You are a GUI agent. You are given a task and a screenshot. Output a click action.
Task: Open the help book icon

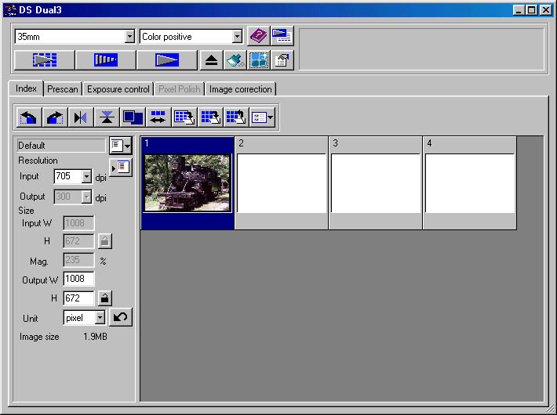[259, 36]
